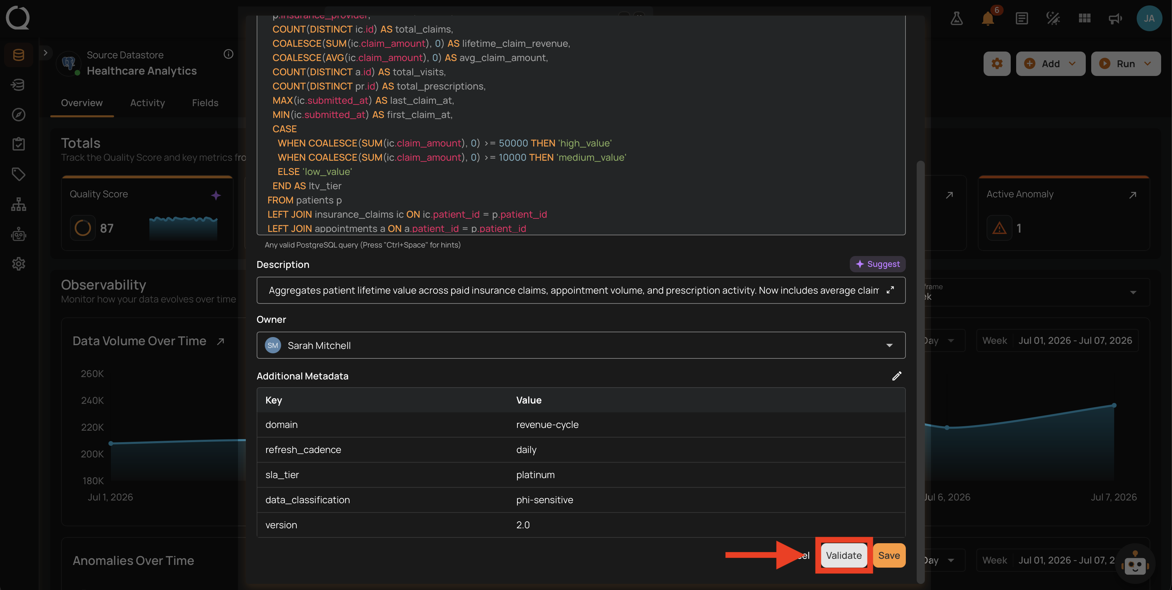This screenshot has width=1172, height=590.
Task: Open the flask lab icon in top bar
Action: click(x=956, y=19)
